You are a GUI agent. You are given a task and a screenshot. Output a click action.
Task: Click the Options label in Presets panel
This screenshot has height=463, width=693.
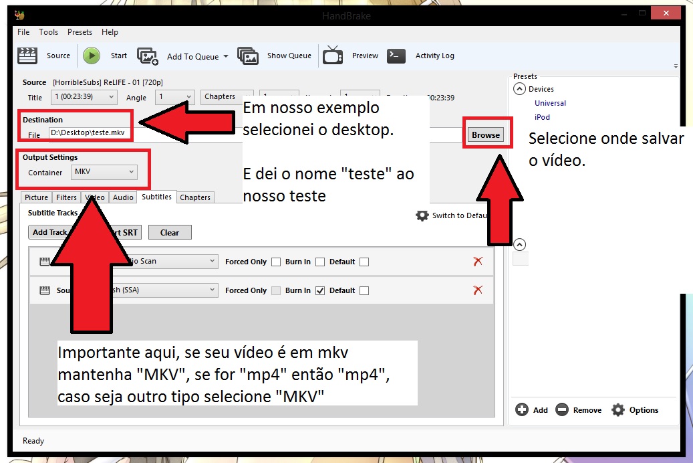(x=644, y=410)
